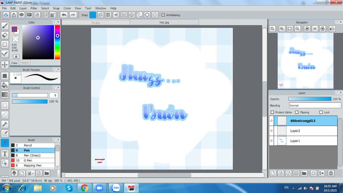
Task: Select Pen (Sharp) brush
Action: [32, 155]
